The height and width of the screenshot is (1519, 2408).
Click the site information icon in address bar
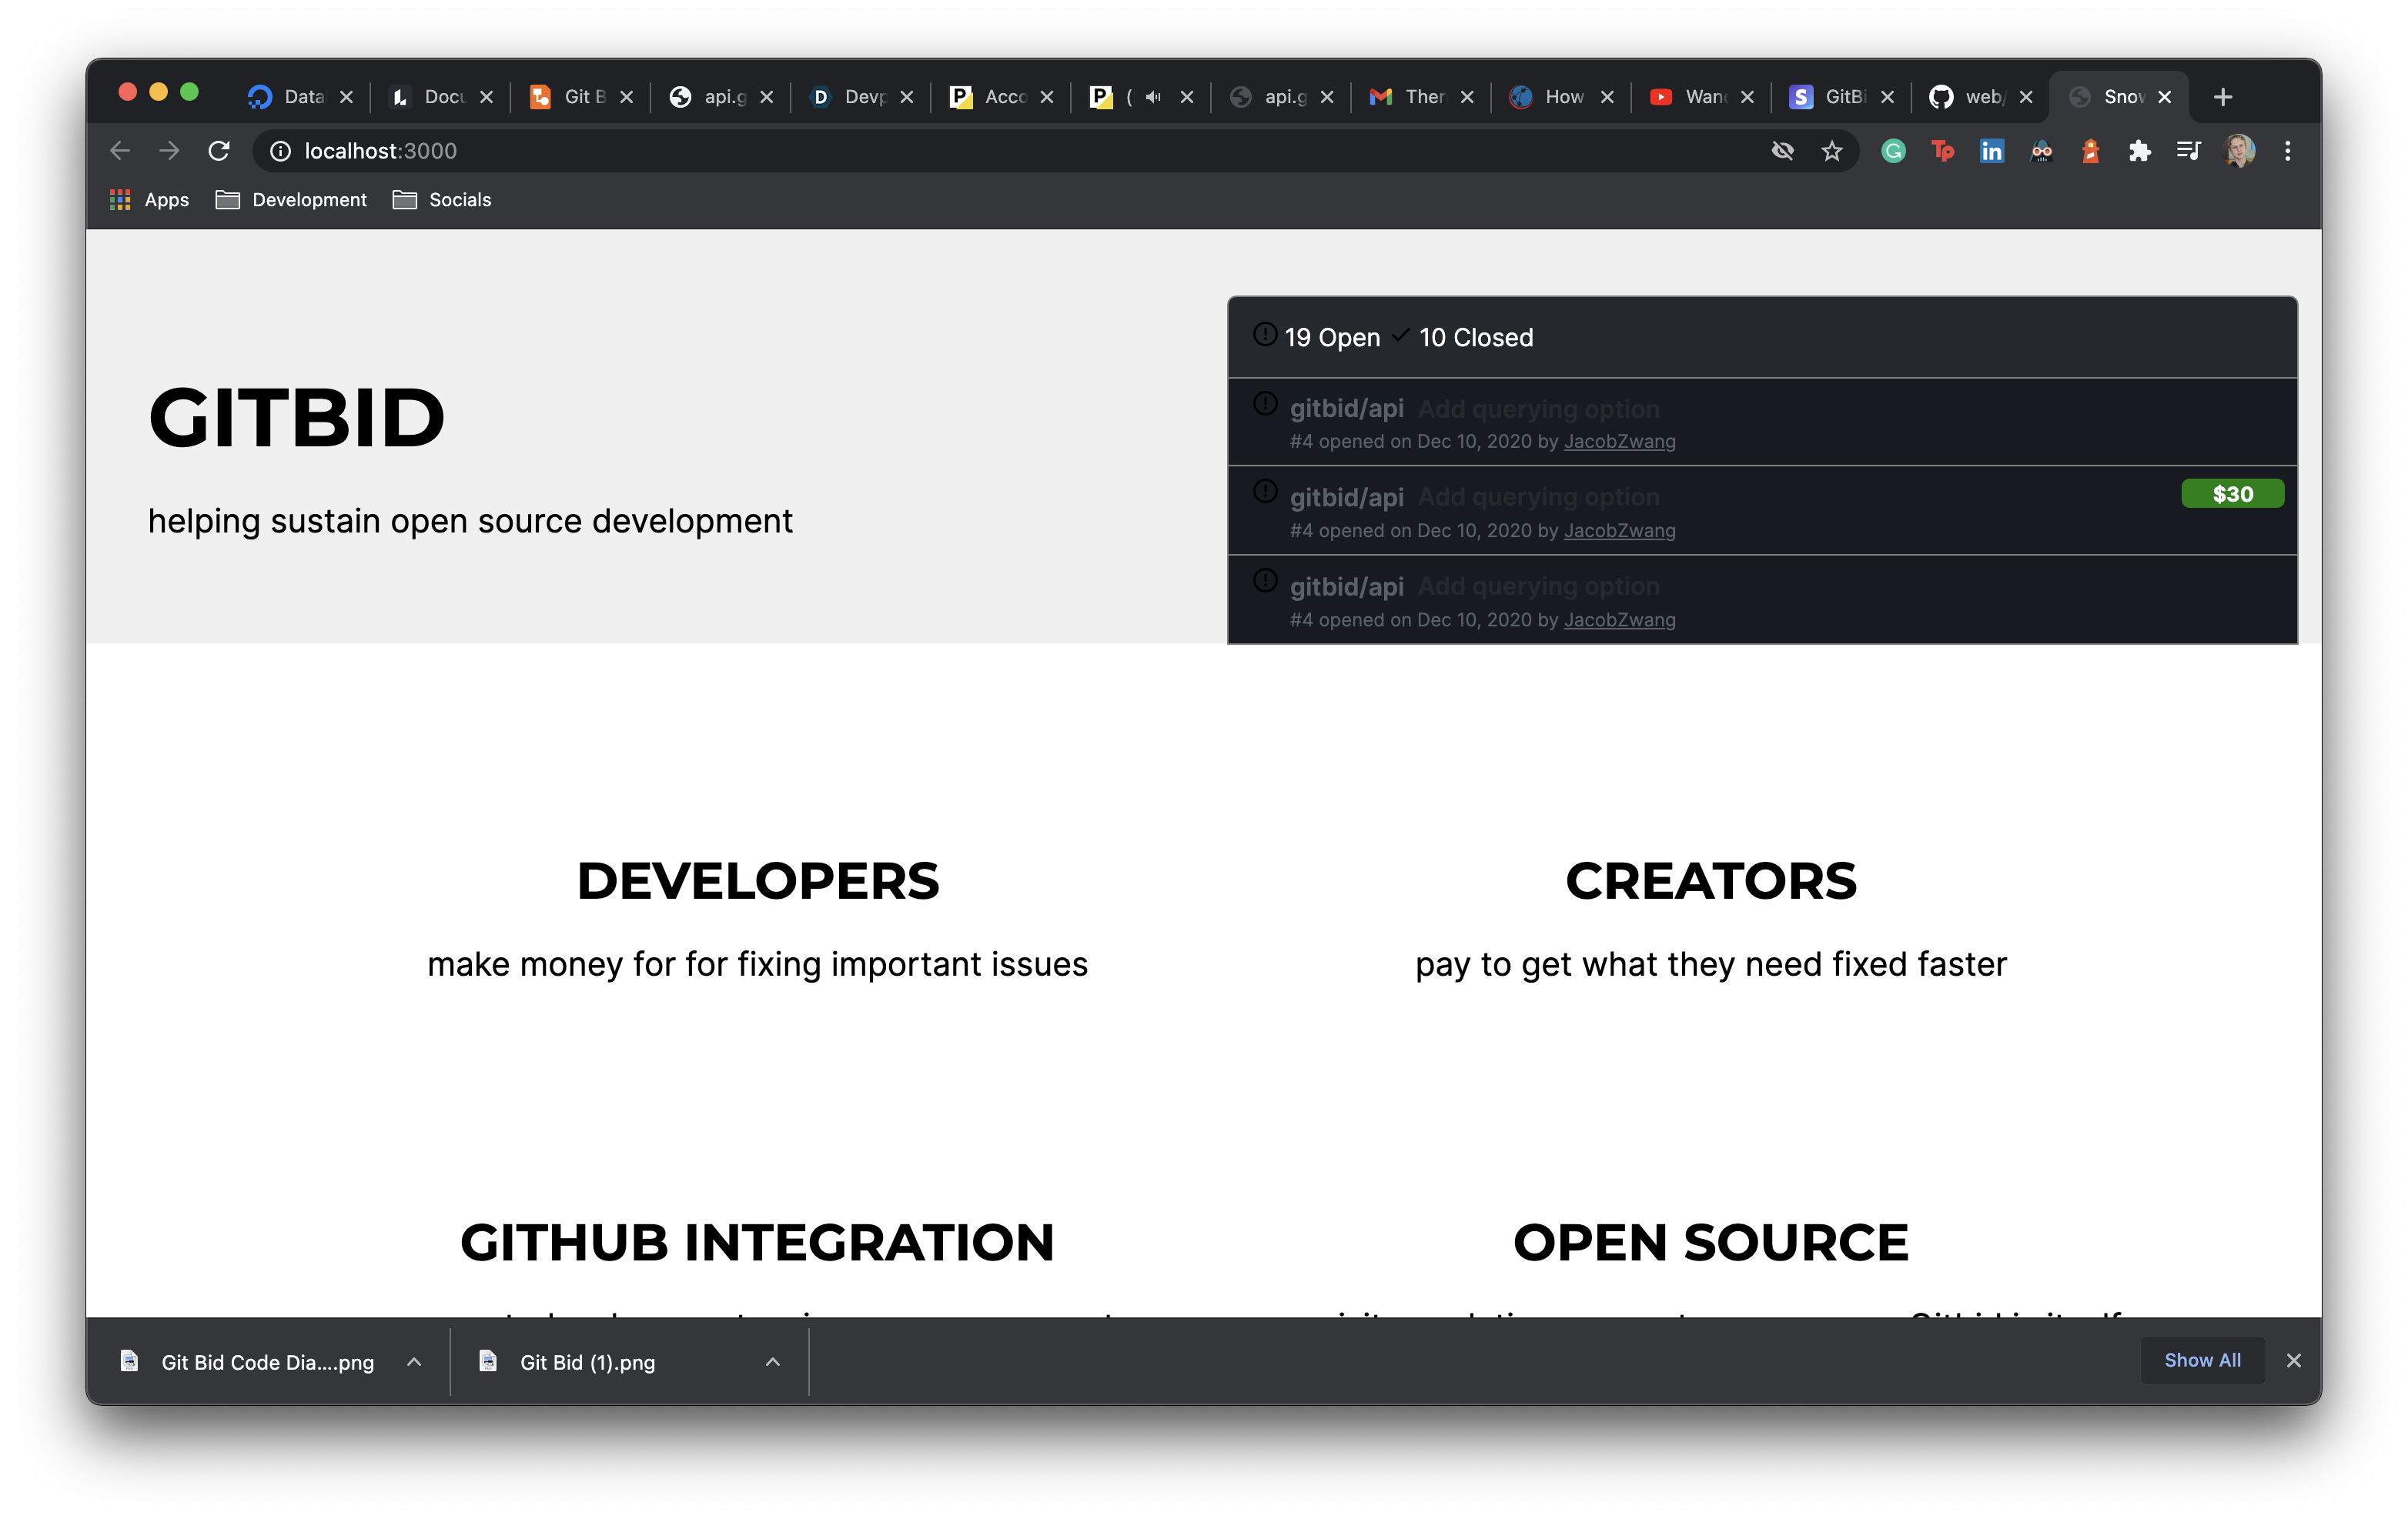281,151
